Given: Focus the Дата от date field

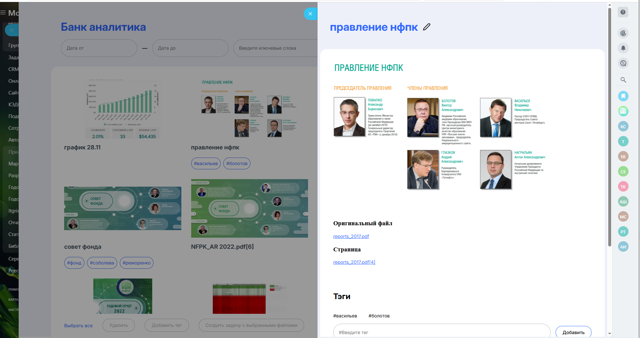Looking at the screenshot, I should coord(99,48).
